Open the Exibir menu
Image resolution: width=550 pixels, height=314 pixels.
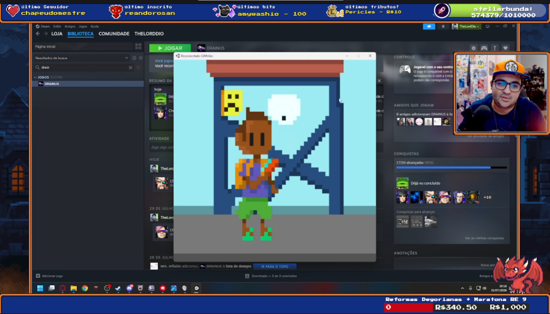click(x=57, y=26)
